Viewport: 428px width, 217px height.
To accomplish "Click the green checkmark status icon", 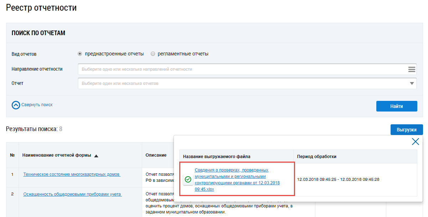I will [188, 180].
